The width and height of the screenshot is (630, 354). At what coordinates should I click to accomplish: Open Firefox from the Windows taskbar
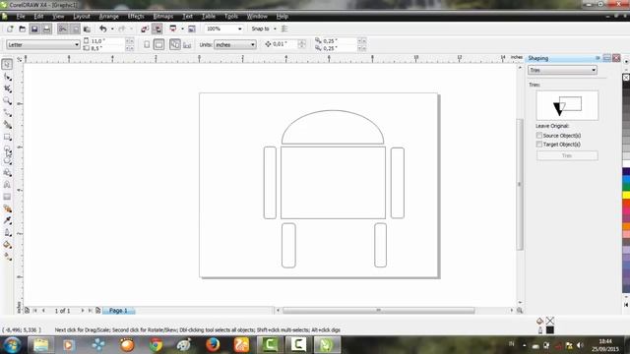[213, 345]
